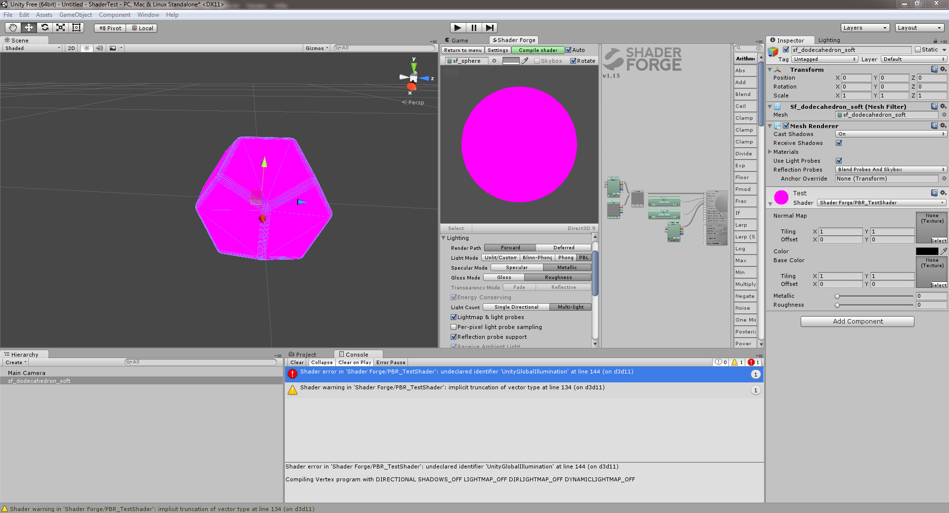Toggle the Skybox checkbox
This screenshot has width=949, height=513.
(x=537, y=61)
